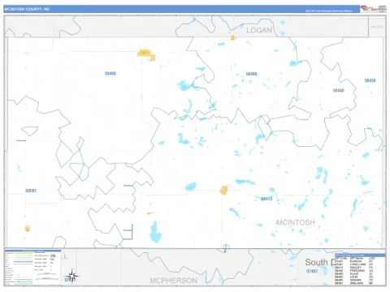The image size is (390, 292).
Task: Click the EUREKA row in ZIP index
Action: point(354,261)
